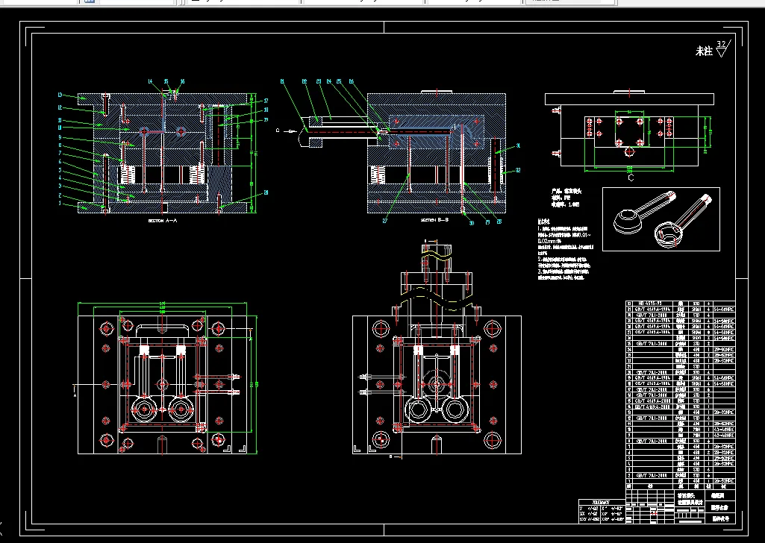
Task: Select part callout number 3 beside section A-A
Action: click(x=60, y=186)
